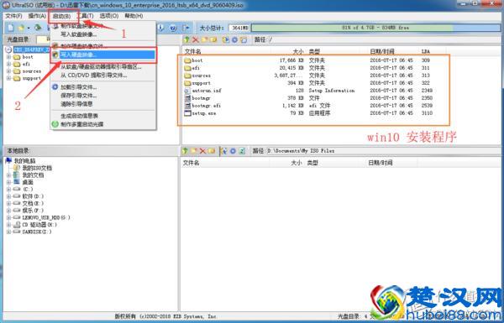Click the green globe toolbar icon
This screenshot has height=323, width=504.
click(39, 28)
